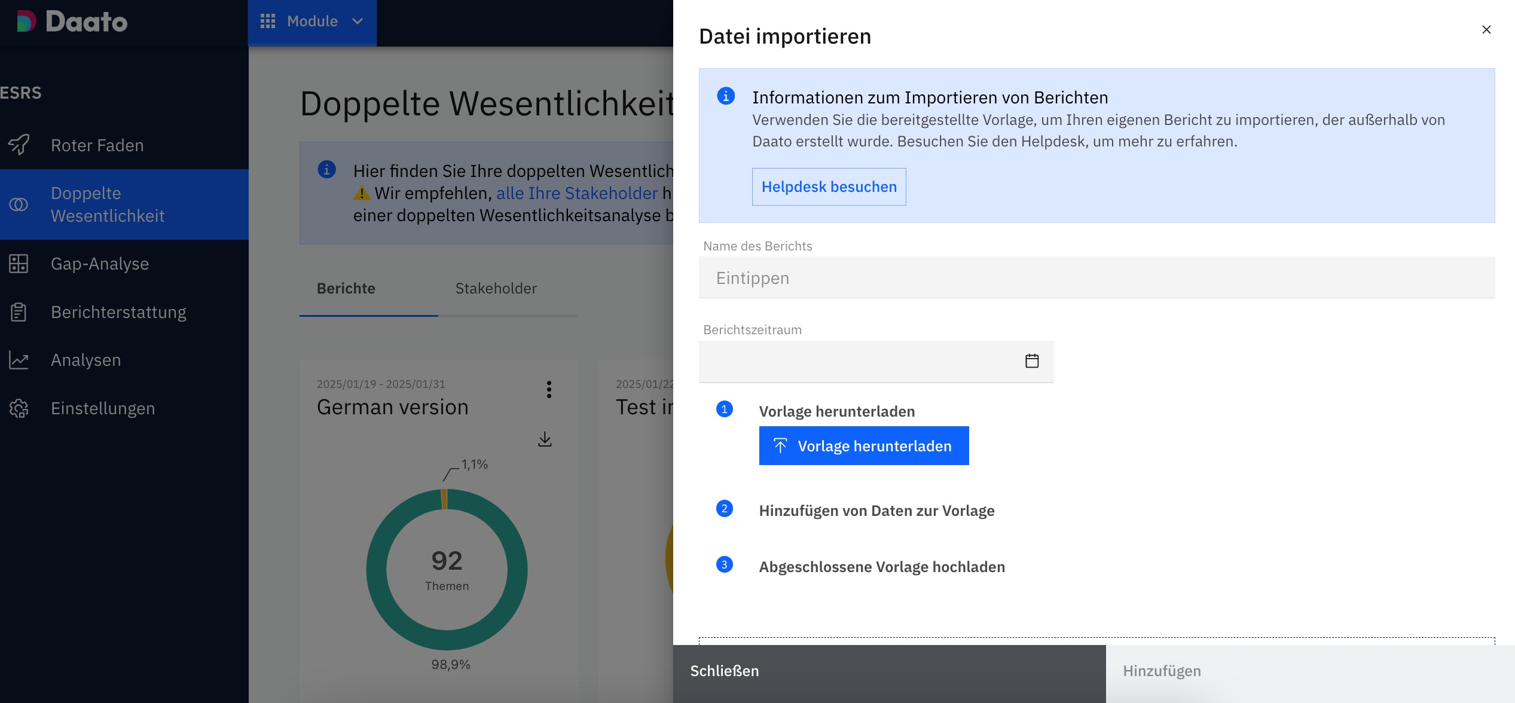Click the Daato logo
Viewport: 1515px width, 703px height.
pos(72,22)
